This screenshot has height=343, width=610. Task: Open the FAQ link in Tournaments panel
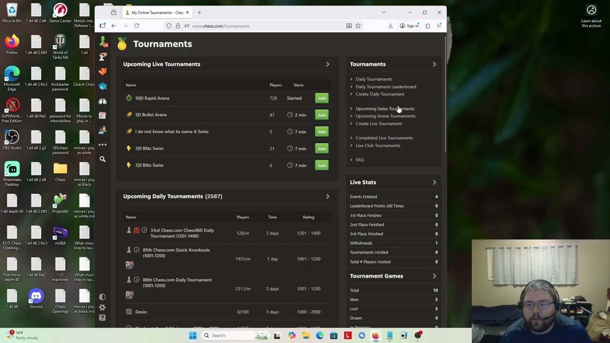coord(360,160)
